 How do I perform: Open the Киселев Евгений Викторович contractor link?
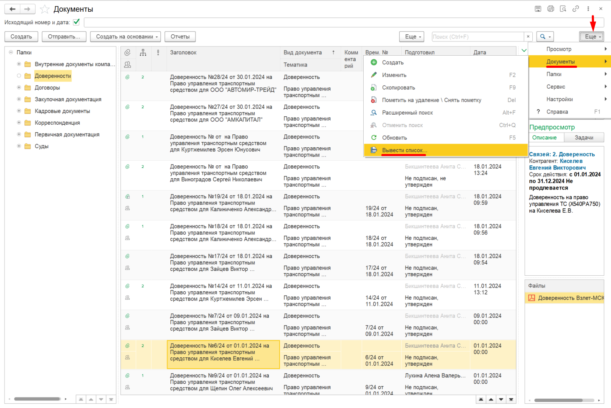pos(557,164)
